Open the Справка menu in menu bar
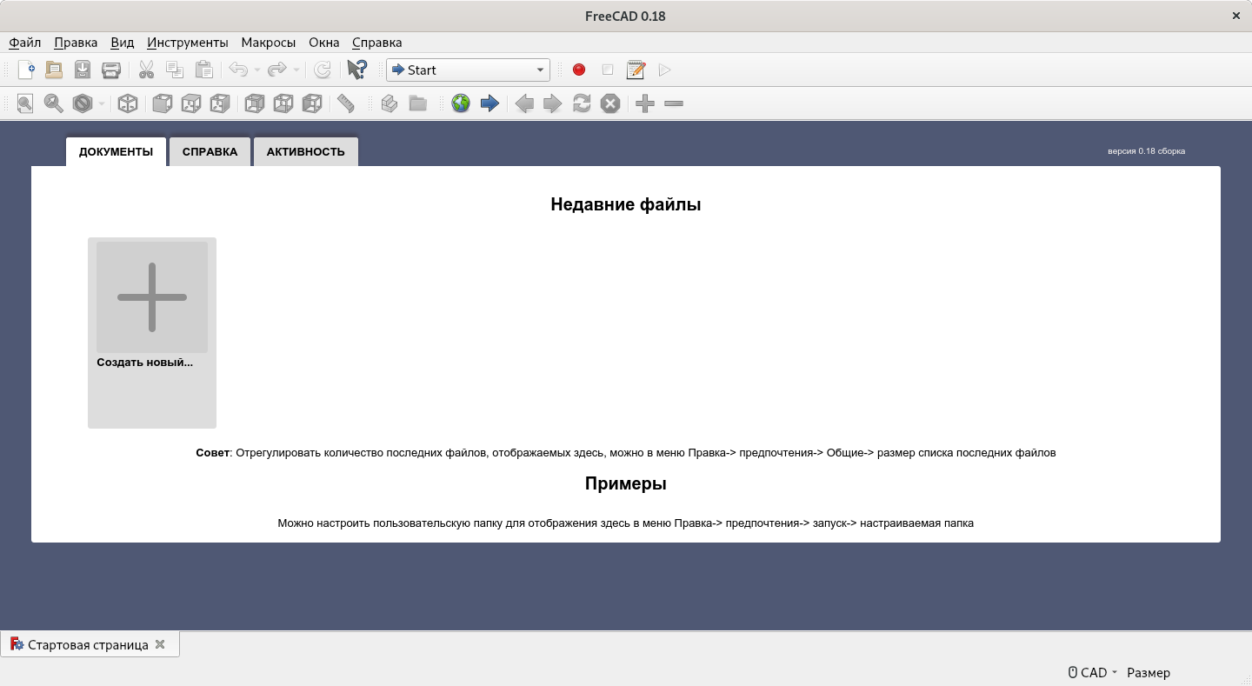1252x686 pixels. click(377, 42)
